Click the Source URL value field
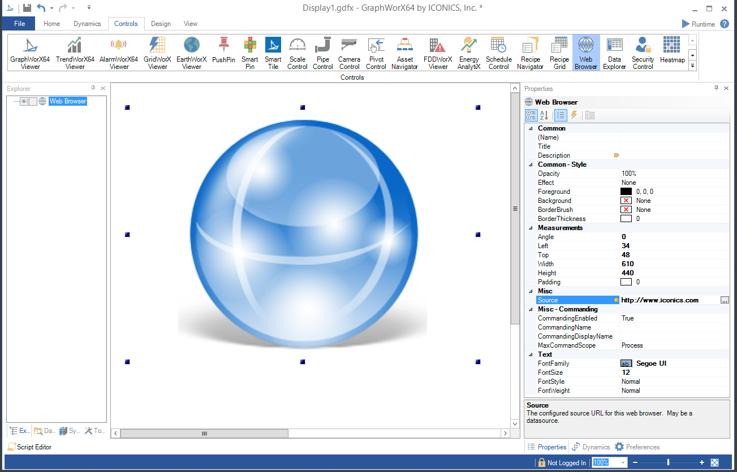The width and height of the screenshot is (737, 472). pyautogui.click(x=667, y=300)
